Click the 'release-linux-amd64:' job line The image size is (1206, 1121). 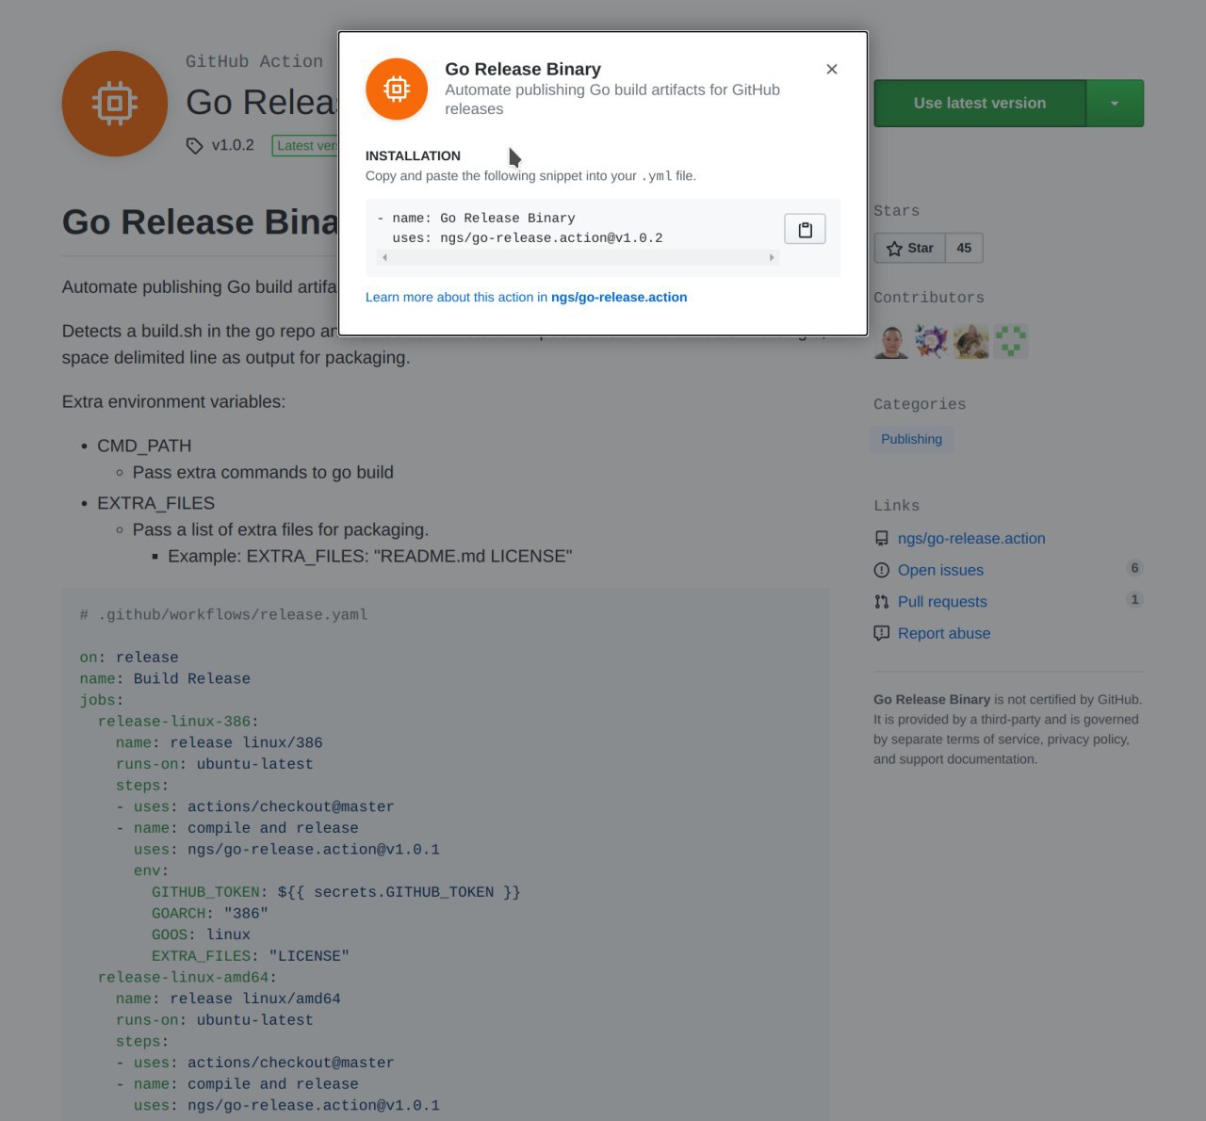[x=187, y=977]
